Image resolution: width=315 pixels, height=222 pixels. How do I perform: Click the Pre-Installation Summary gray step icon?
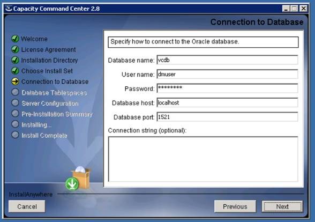click(x=15, y=114)
